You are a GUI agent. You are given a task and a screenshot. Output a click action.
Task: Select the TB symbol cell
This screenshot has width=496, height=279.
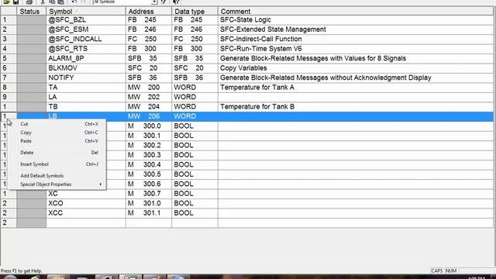[86, 107]
